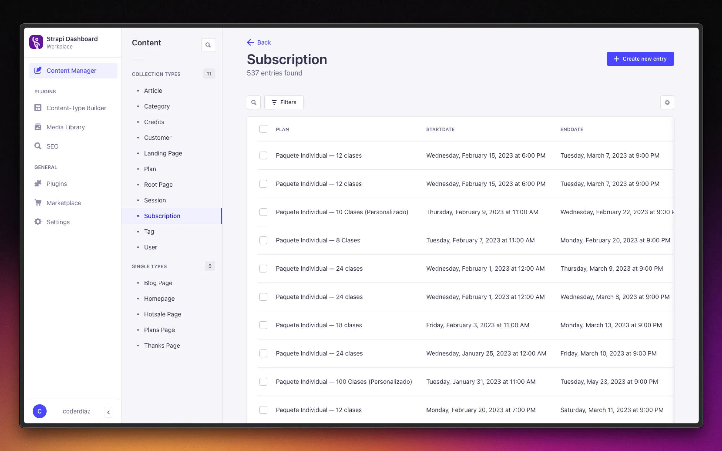Select the Subscription collection type

[x=162, y=216]
